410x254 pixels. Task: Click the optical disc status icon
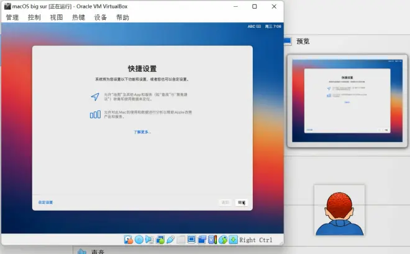[139, 239]
